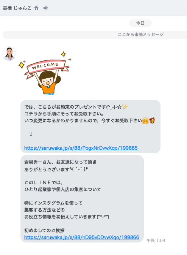Image resolution: width=187 pixels, height=255 pixels.
Task: Click the down arrow symbol above first link
Action: pyautogui.click(x=31, y=134)
